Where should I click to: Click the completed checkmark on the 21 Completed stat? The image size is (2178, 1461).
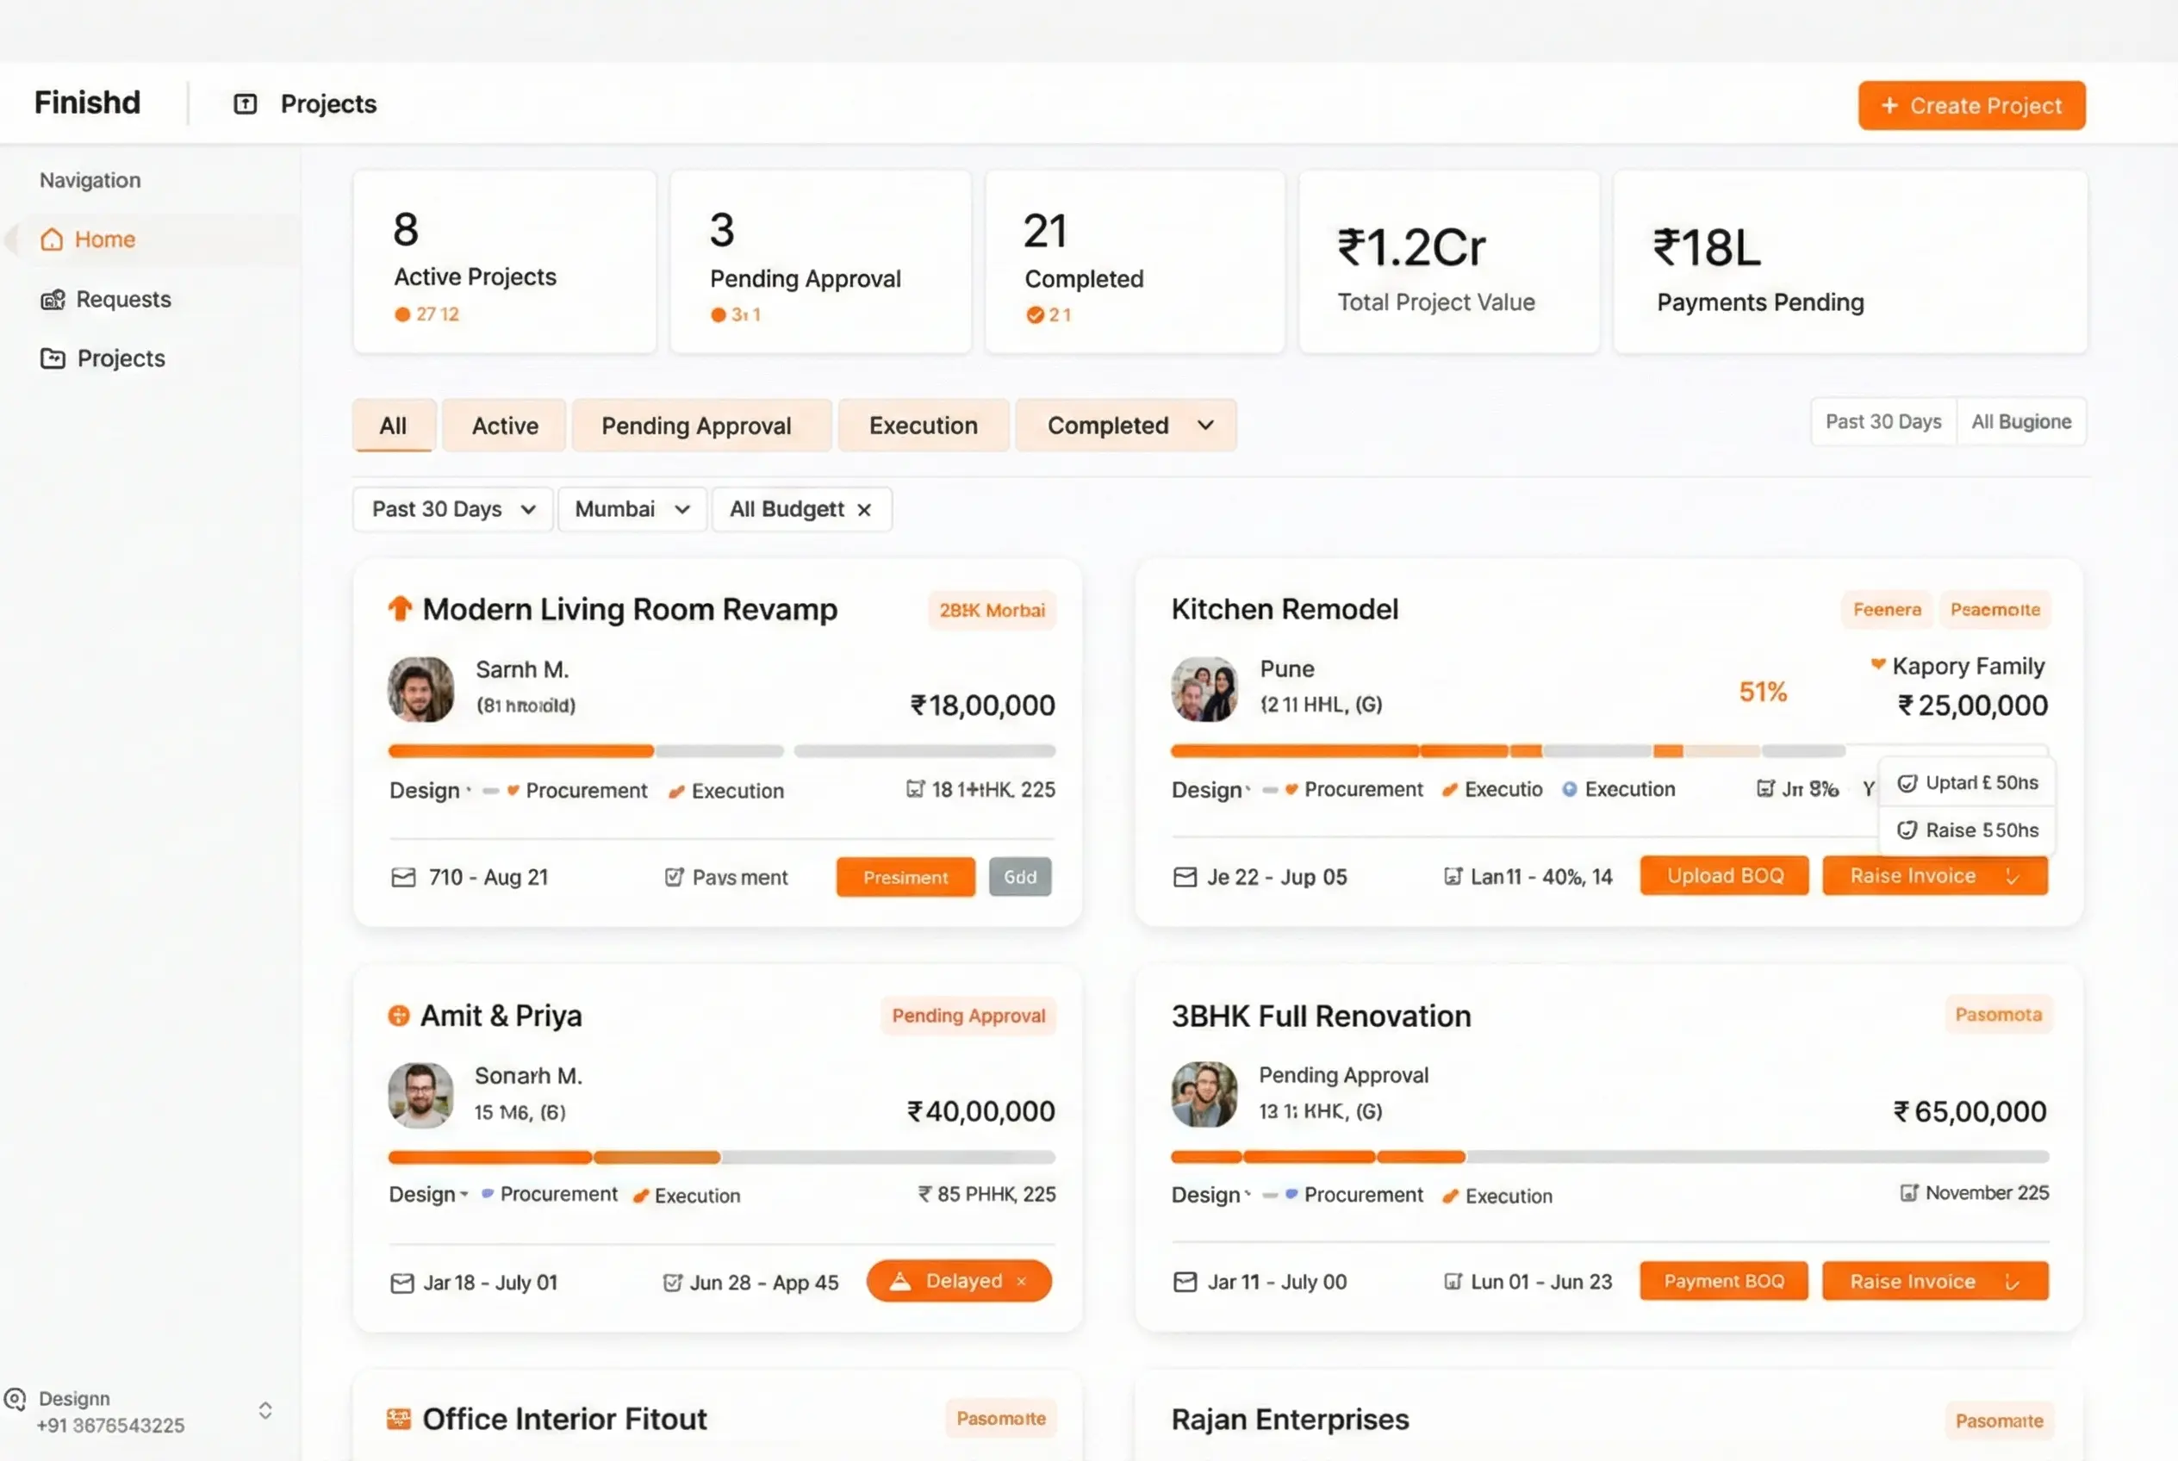point(1036,314)
